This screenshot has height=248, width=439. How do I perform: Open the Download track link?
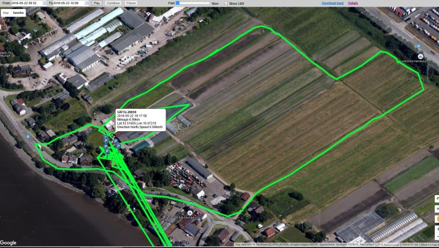[x=332, y=3]
